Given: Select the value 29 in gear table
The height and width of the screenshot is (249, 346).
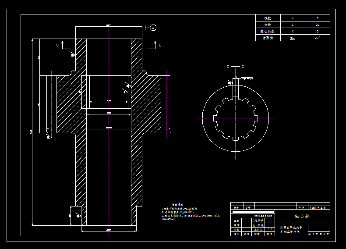Looking at the screenshot, I should pos(318,25).
